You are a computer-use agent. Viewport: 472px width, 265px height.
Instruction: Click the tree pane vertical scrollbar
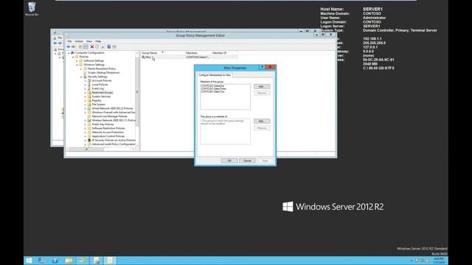pyautogui.click(x=137, y=99)
